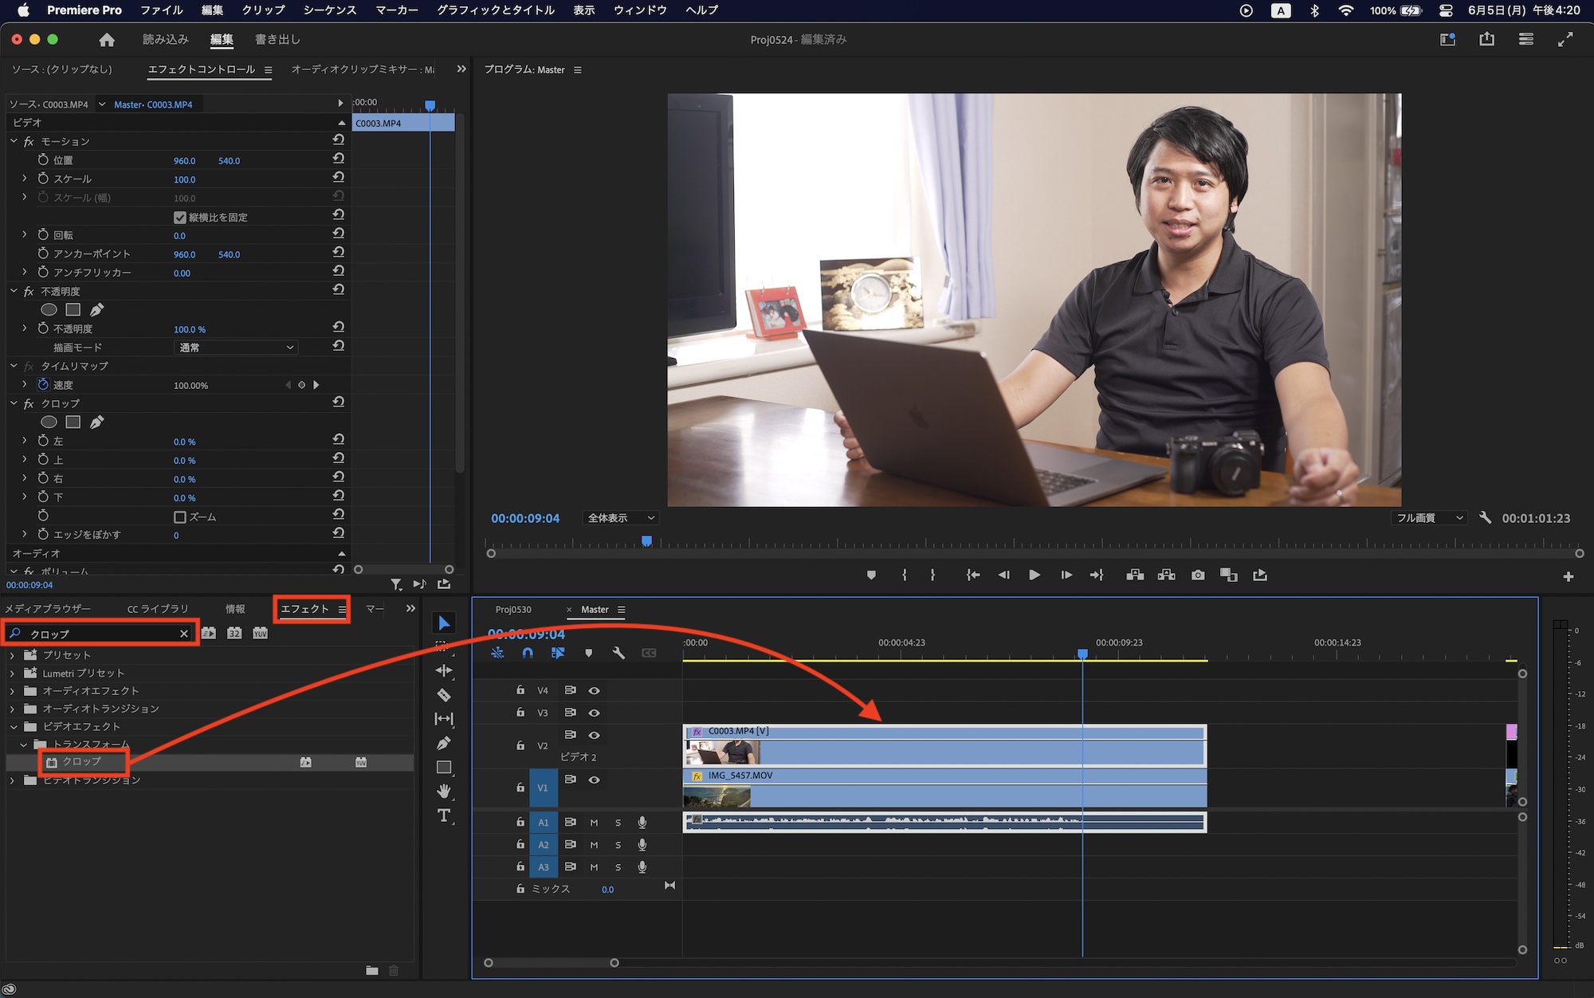
Task: Select the Razor tool in toolbar
Action: [444, 695]
